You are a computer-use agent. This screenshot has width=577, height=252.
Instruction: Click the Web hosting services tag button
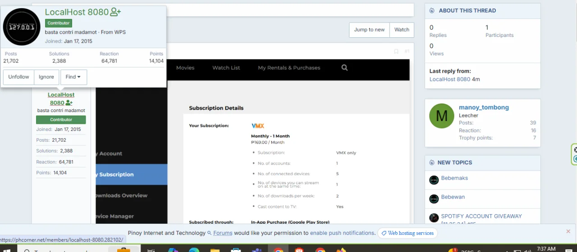[407, 233]
